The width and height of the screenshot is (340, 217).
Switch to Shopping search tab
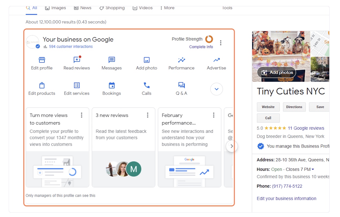coord(112,8)
